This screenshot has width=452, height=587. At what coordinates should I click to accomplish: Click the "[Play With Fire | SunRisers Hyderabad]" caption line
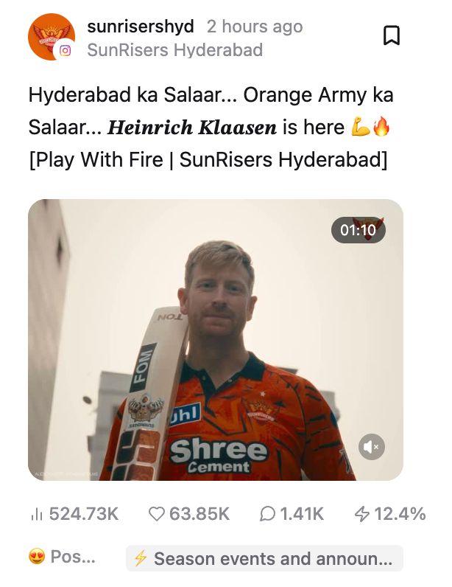208,159
